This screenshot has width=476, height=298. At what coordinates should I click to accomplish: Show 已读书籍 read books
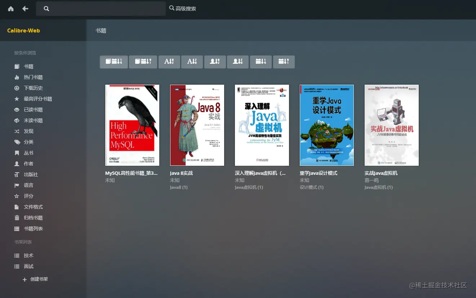click(x=33, y=110)
